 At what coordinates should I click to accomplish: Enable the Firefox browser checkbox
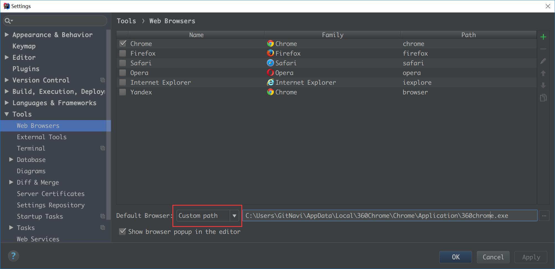(123, 53)
